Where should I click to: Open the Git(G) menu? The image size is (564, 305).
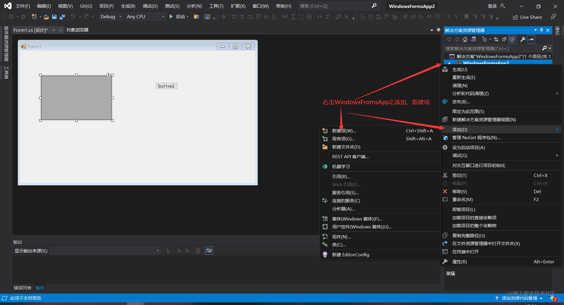pyautogui.click(x=86, y=6)
